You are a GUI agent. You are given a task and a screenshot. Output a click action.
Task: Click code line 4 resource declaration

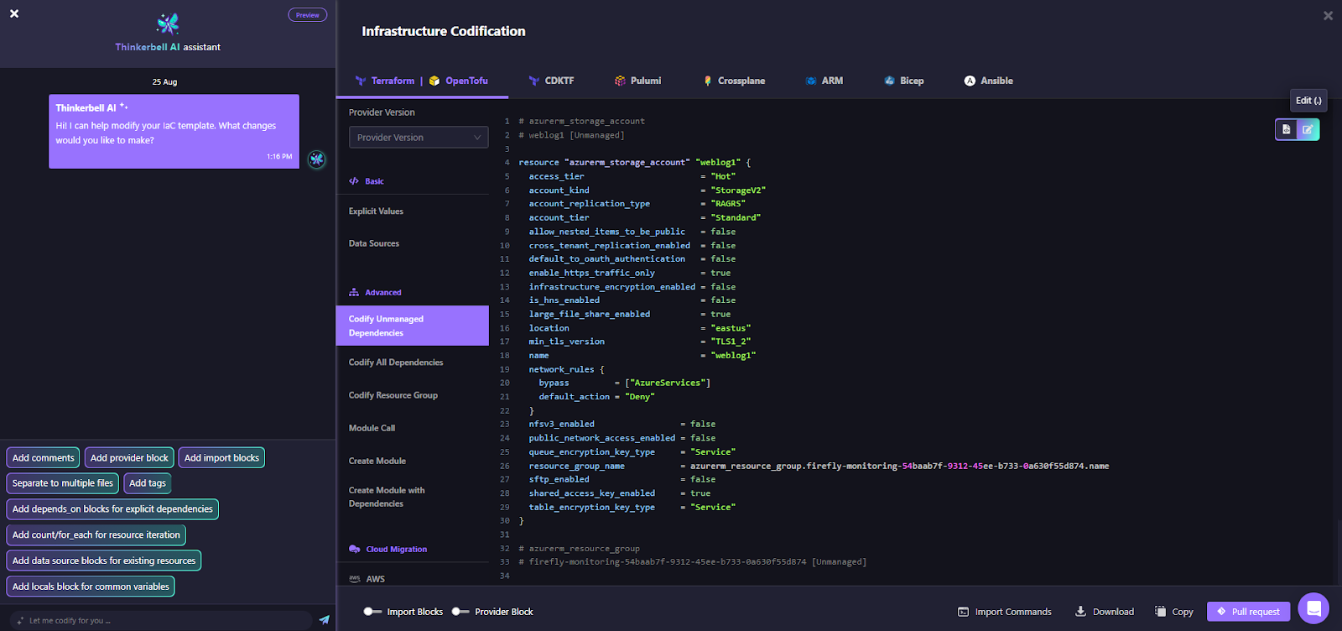[635, 163]
